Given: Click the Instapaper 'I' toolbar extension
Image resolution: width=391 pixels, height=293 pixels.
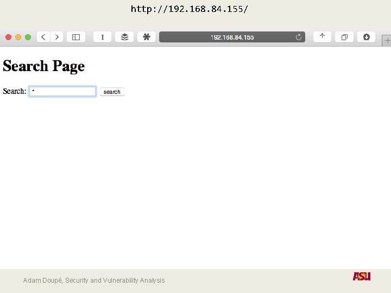Looking at the screenshot, I should tap(102, 37).
